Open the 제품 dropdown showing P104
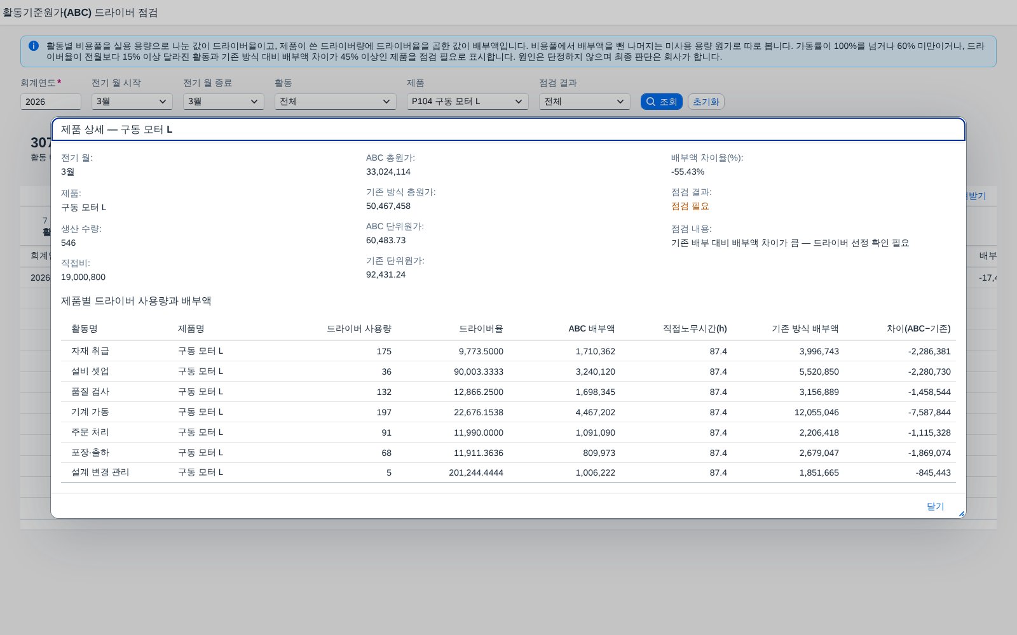 (467, 102)
